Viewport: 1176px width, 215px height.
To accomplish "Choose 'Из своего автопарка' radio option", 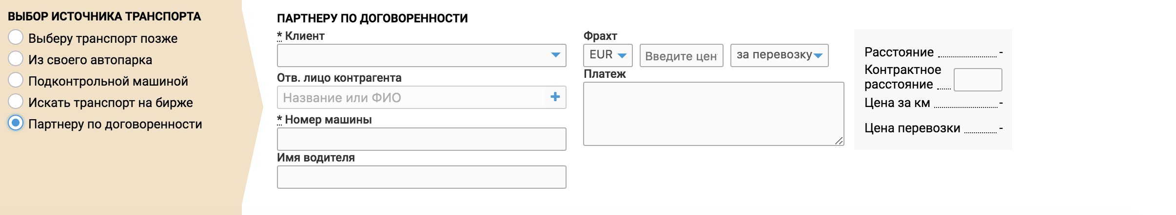I will click(x=16, y=59).
